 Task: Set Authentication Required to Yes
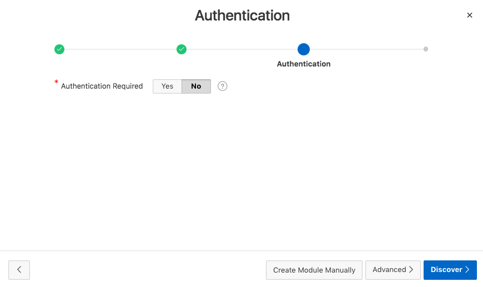point(167,86)
